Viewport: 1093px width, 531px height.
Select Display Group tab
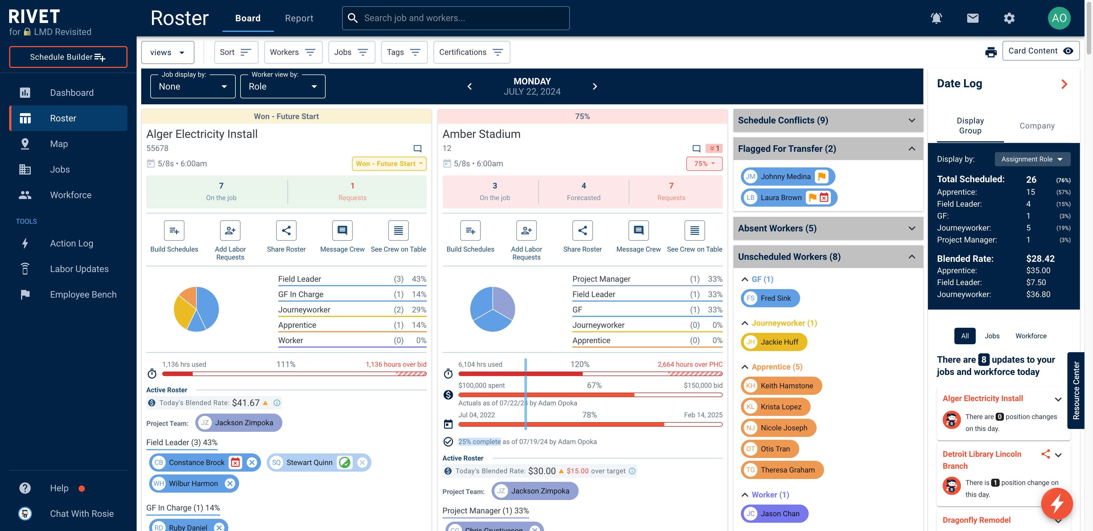click(970, 125)
